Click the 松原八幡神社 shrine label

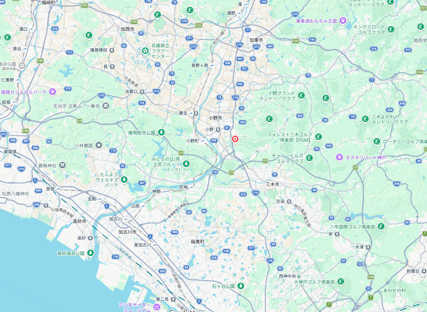[16, 194]
